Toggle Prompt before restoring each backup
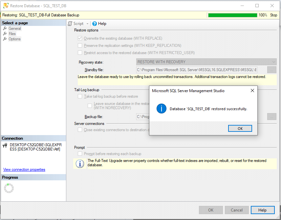 (80, 154)
